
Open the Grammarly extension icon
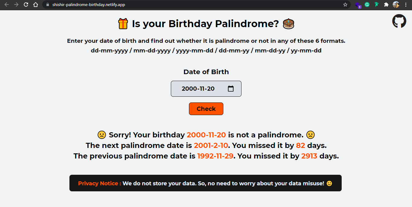coord(367,5)
